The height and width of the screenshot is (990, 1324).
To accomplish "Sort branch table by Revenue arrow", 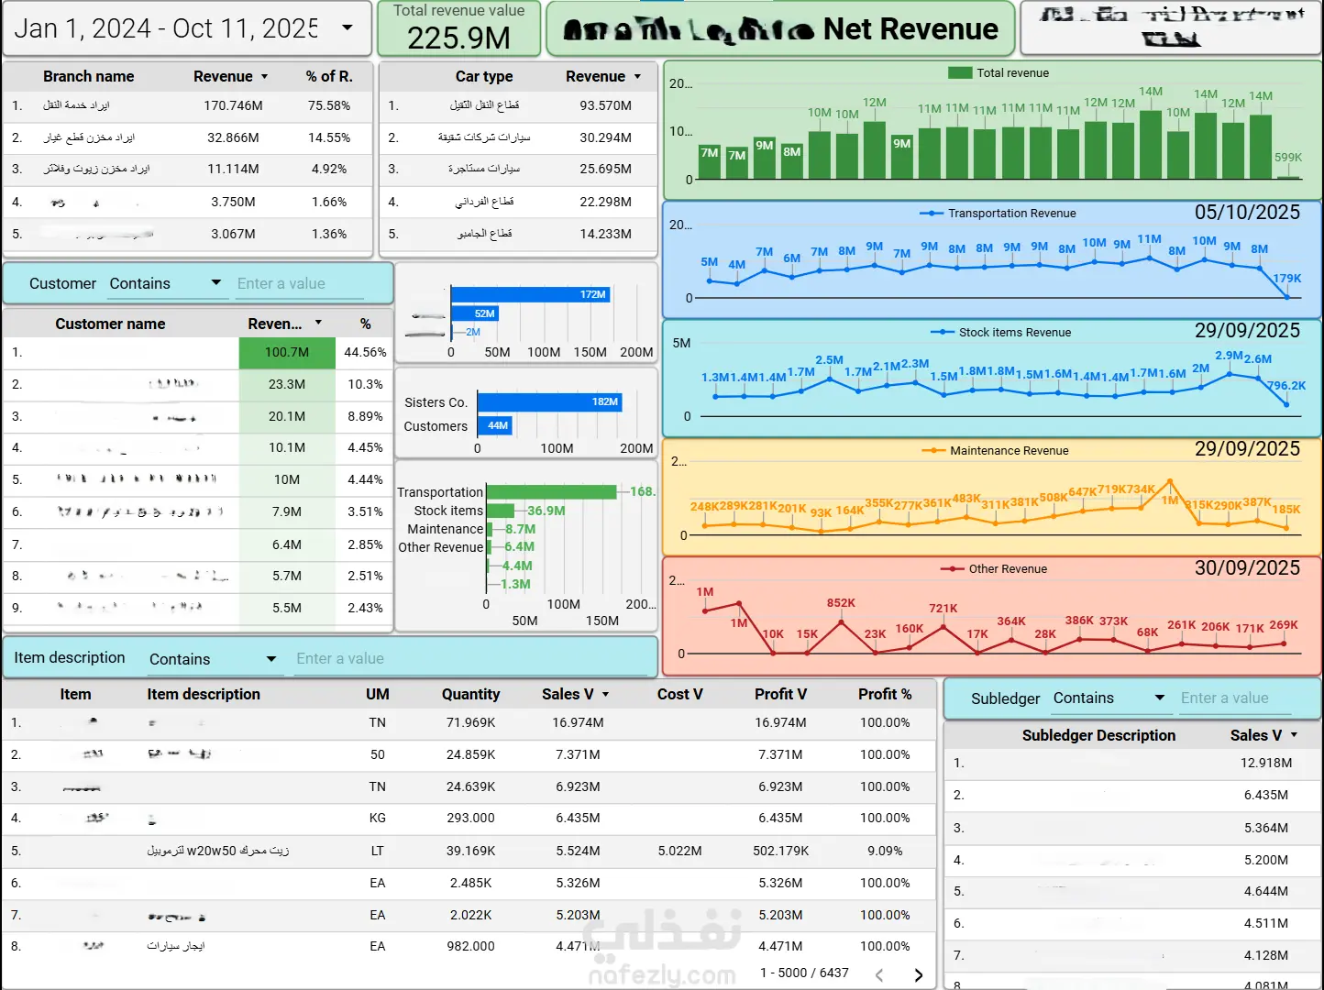I will pyautogui.click(x=265, y=77).
